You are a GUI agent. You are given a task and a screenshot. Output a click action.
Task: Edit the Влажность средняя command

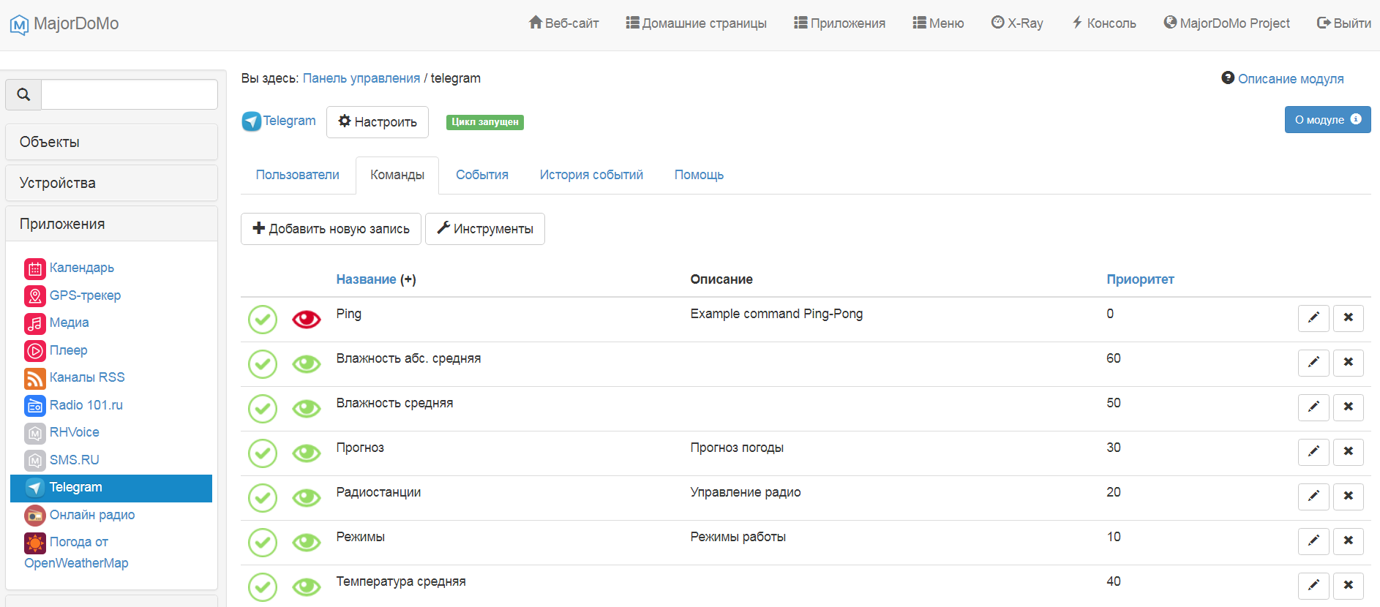[1313, 407]
